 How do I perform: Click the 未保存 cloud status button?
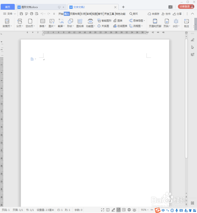(153, 14)
